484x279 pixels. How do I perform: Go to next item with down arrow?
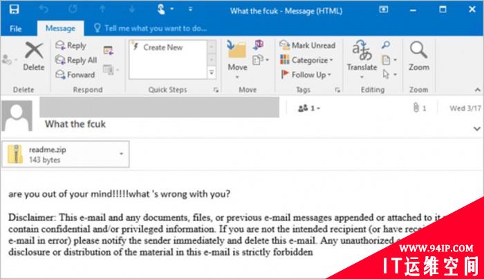(x=132, y=9)
